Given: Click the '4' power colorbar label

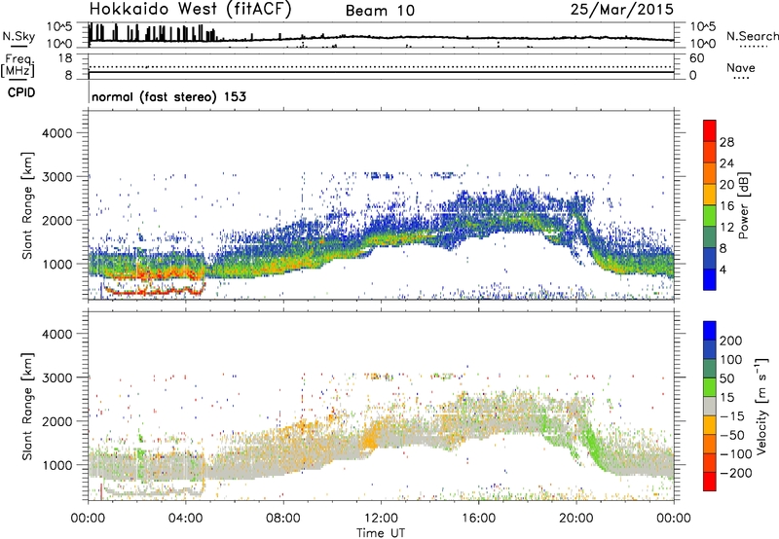Looking at the screenshot, I should click(x=723, y=269).
